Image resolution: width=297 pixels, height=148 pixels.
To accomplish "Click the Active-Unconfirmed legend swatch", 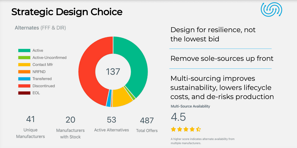I will [24, 58].
